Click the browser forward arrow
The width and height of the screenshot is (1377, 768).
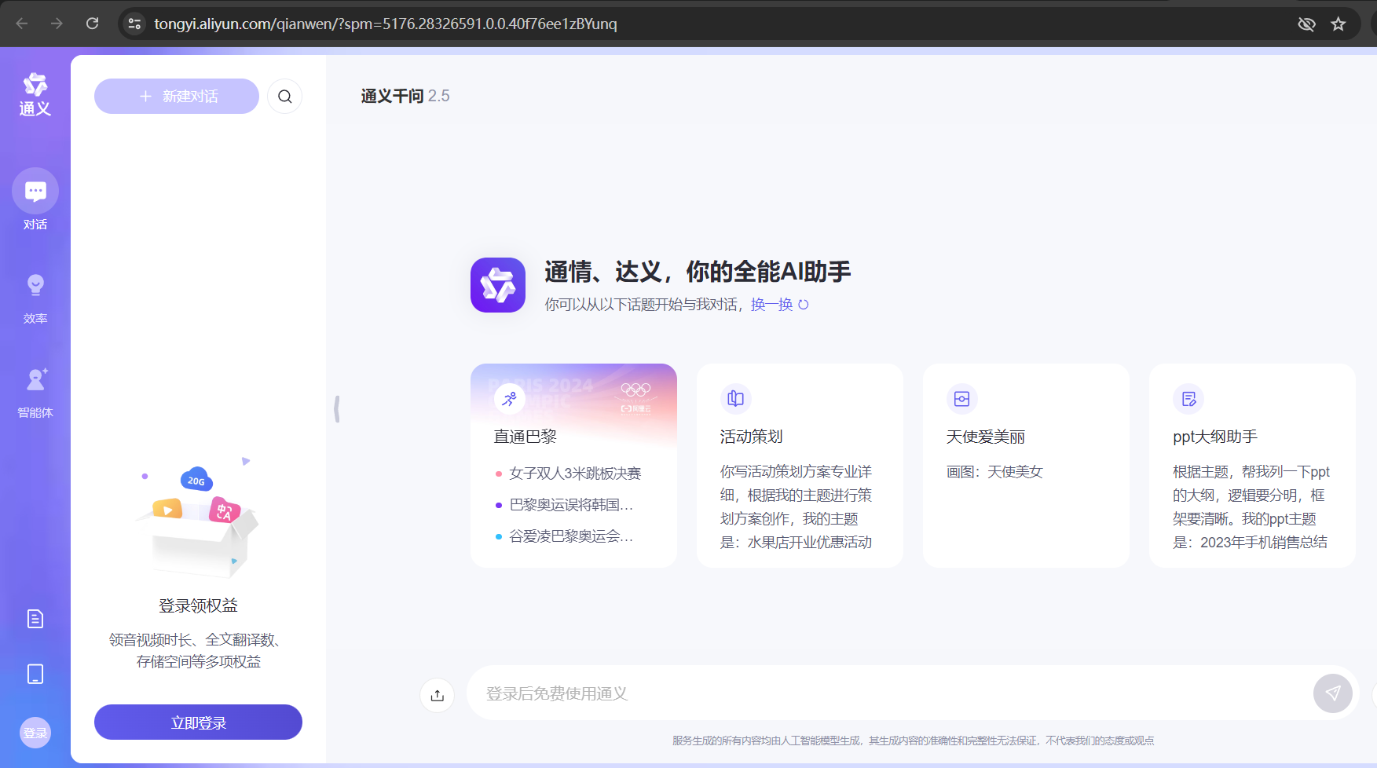(57, 24)
